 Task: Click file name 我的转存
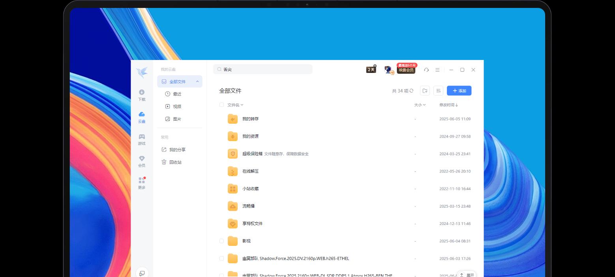click(250, 119)
